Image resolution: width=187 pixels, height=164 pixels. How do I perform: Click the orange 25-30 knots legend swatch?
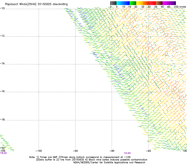(x=146, y=3)
